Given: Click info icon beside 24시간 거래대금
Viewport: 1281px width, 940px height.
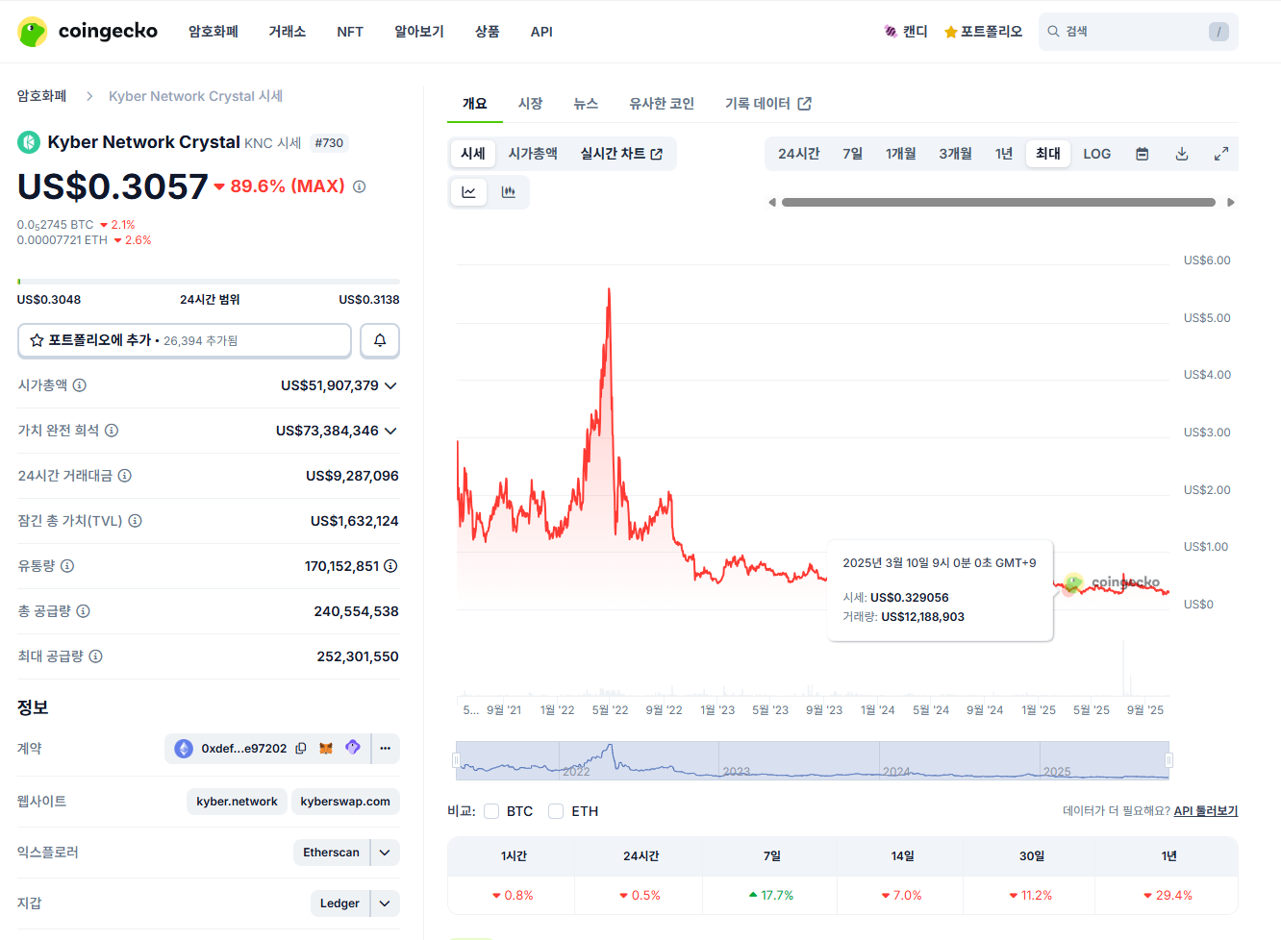Looking at the screenshot, I should (125, 476).
